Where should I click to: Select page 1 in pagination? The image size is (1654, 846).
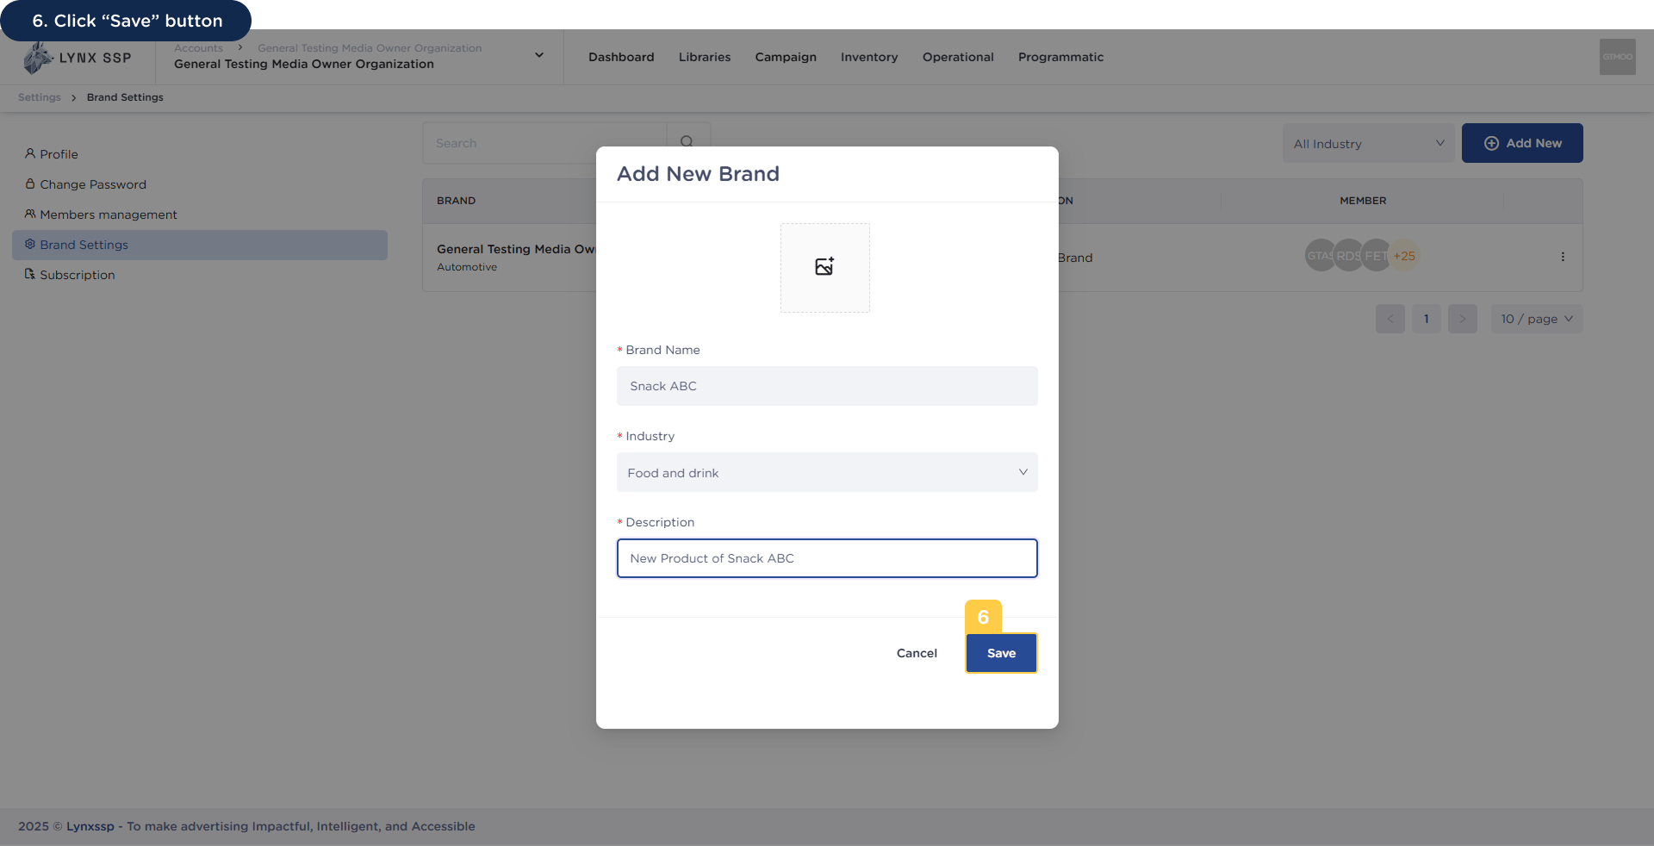(1426, 319)
